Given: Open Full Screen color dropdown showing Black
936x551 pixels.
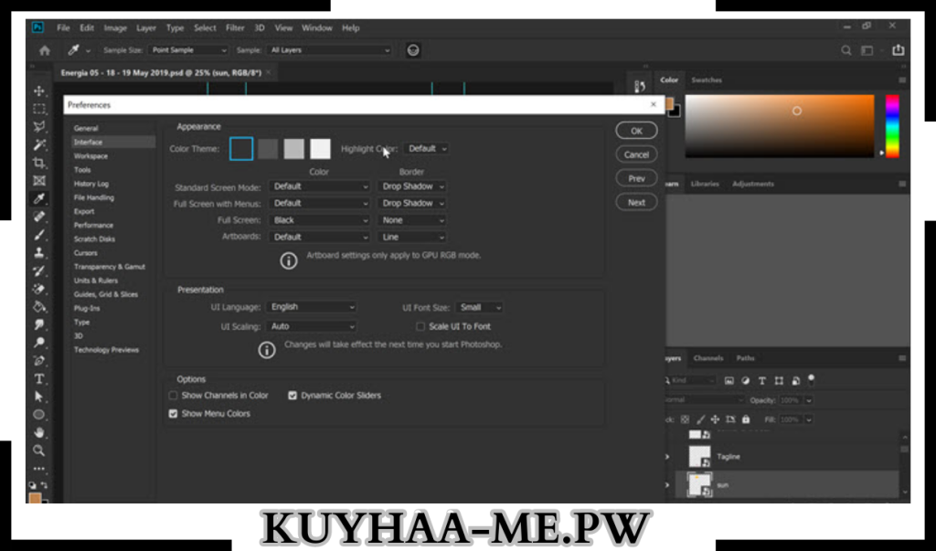Looking at the screenshot, I should 320,220.
